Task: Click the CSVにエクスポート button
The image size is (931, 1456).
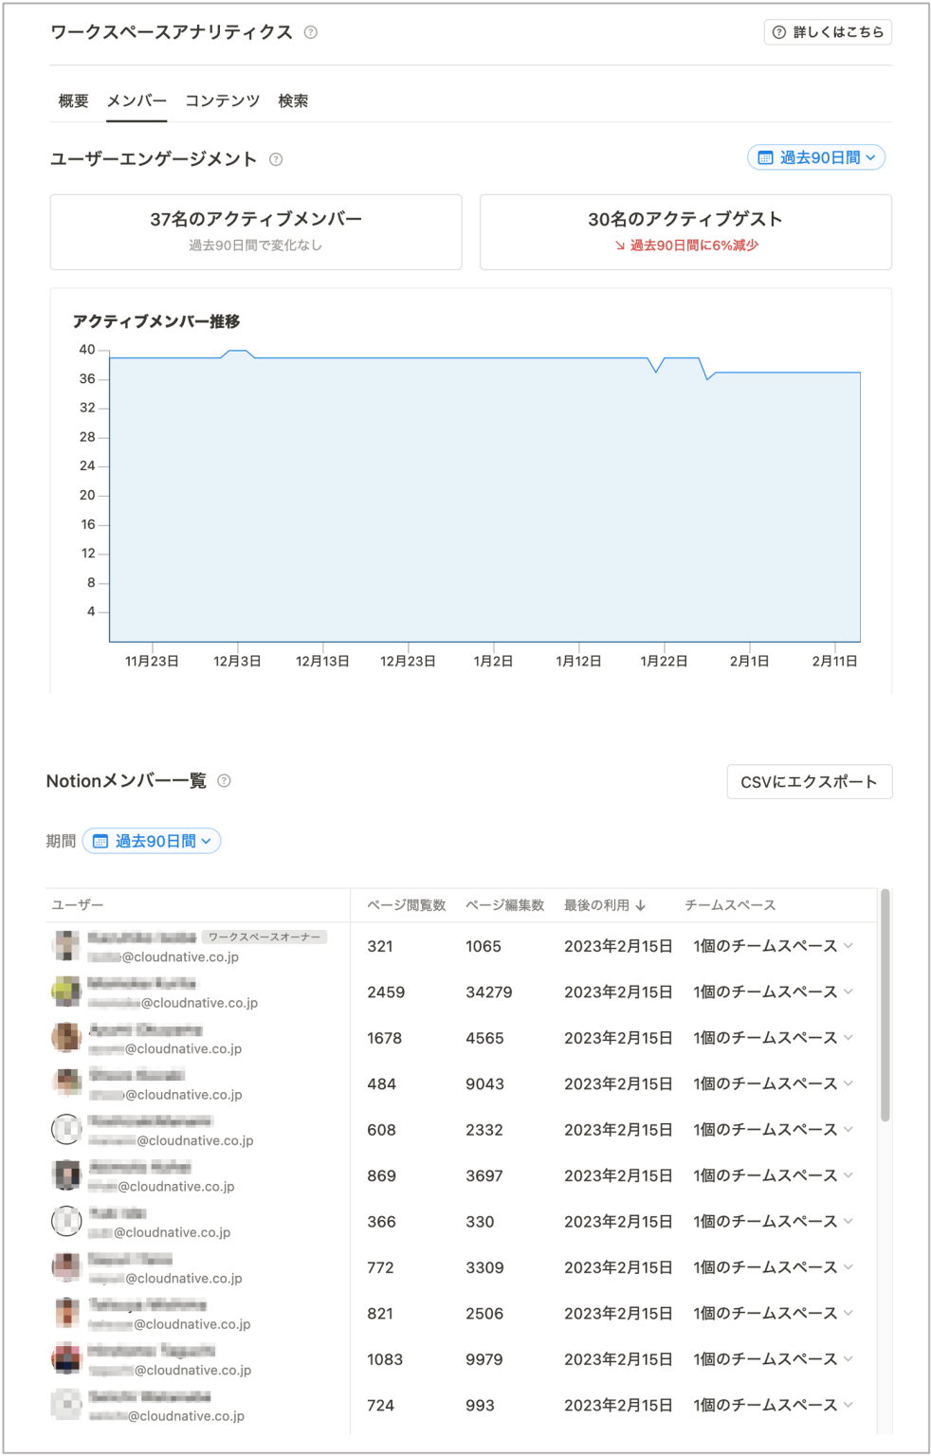Action: tap(809, 781)
